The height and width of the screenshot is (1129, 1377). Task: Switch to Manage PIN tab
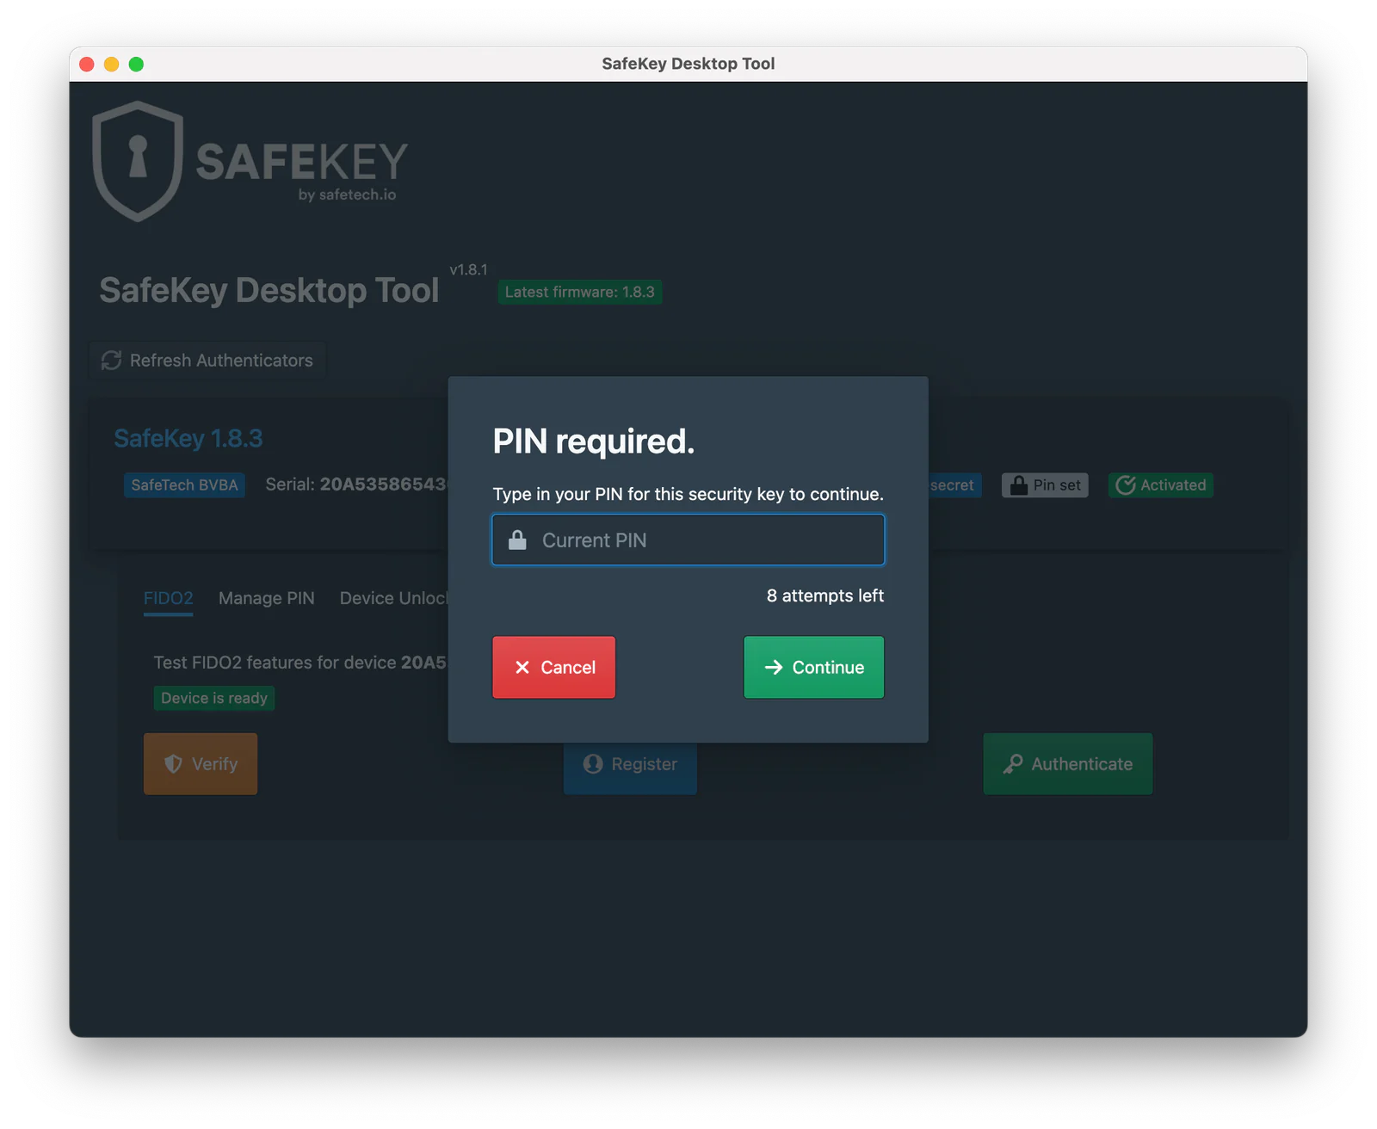tap(267, 598)
